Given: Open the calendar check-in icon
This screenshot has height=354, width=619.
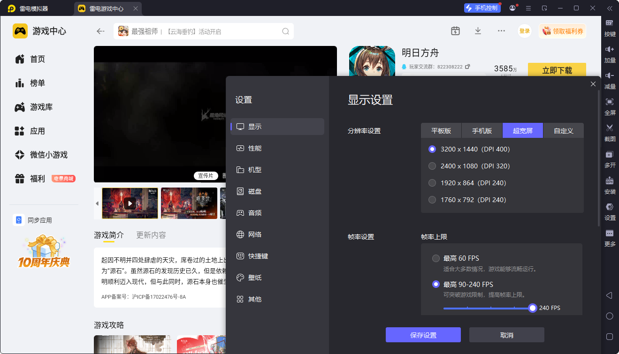Looking at the screenshot, I should 455,31.
